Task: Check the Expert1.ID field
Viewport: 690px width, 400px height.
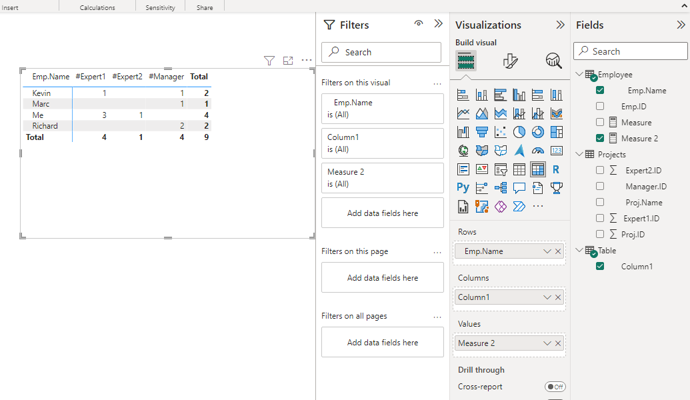Action: [600, 218]
